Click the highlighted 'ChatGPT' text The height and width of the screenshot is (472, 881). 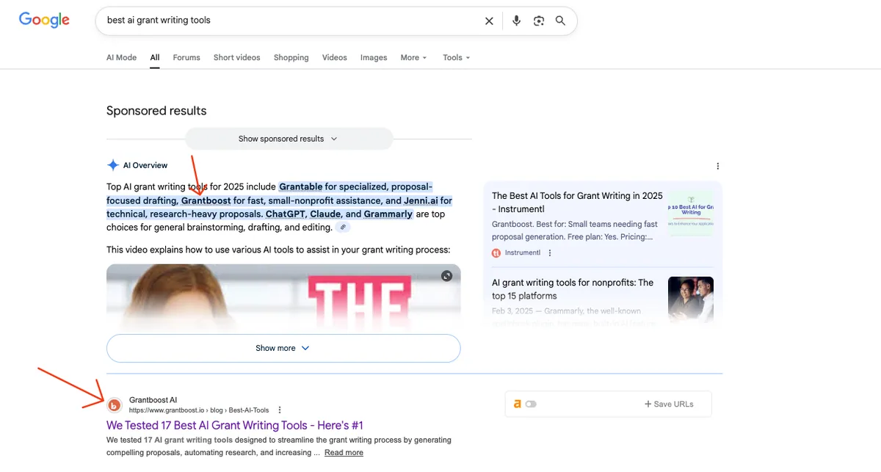point(285,214)
